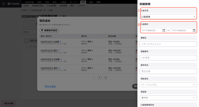Open 入出金明細 in sub navigation
The height and width of the screenshot is (107, 199).
51,6
